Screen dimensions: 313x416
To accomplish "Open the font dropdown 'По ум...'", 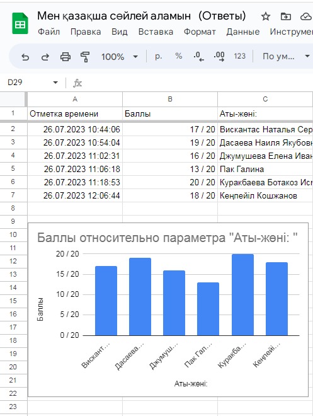I will (286, 56).
